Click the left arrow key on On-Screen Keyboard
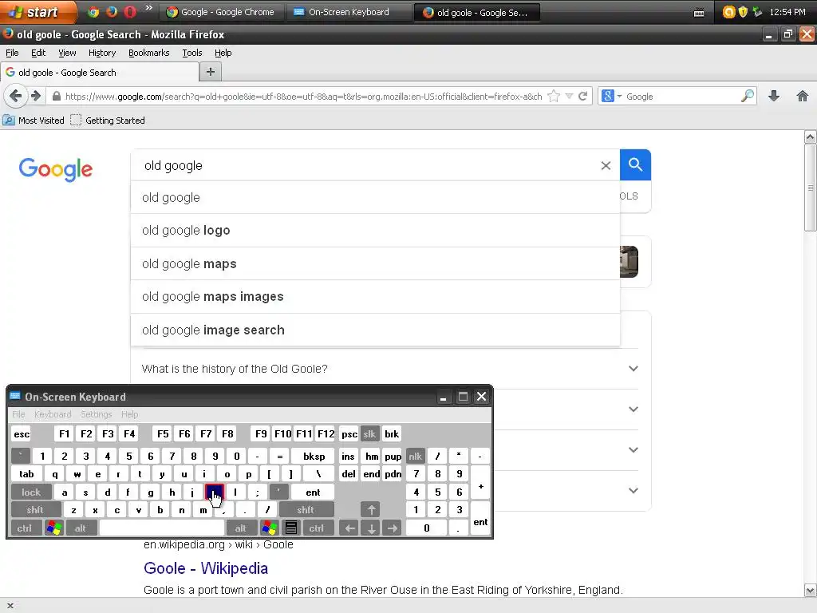 [349, 528]
